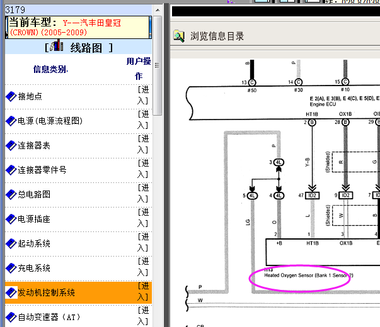Screen dimensions: 380x327
Task: Click the OX1B ECU terminal label
Action: (x=345, y=114)
